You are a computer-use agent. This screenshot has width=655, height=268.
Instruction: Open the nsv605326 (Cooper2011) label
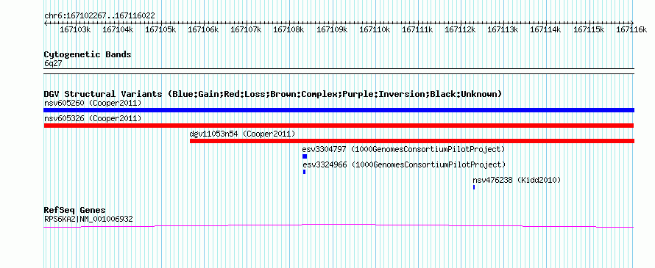click(x=93, y=118)
